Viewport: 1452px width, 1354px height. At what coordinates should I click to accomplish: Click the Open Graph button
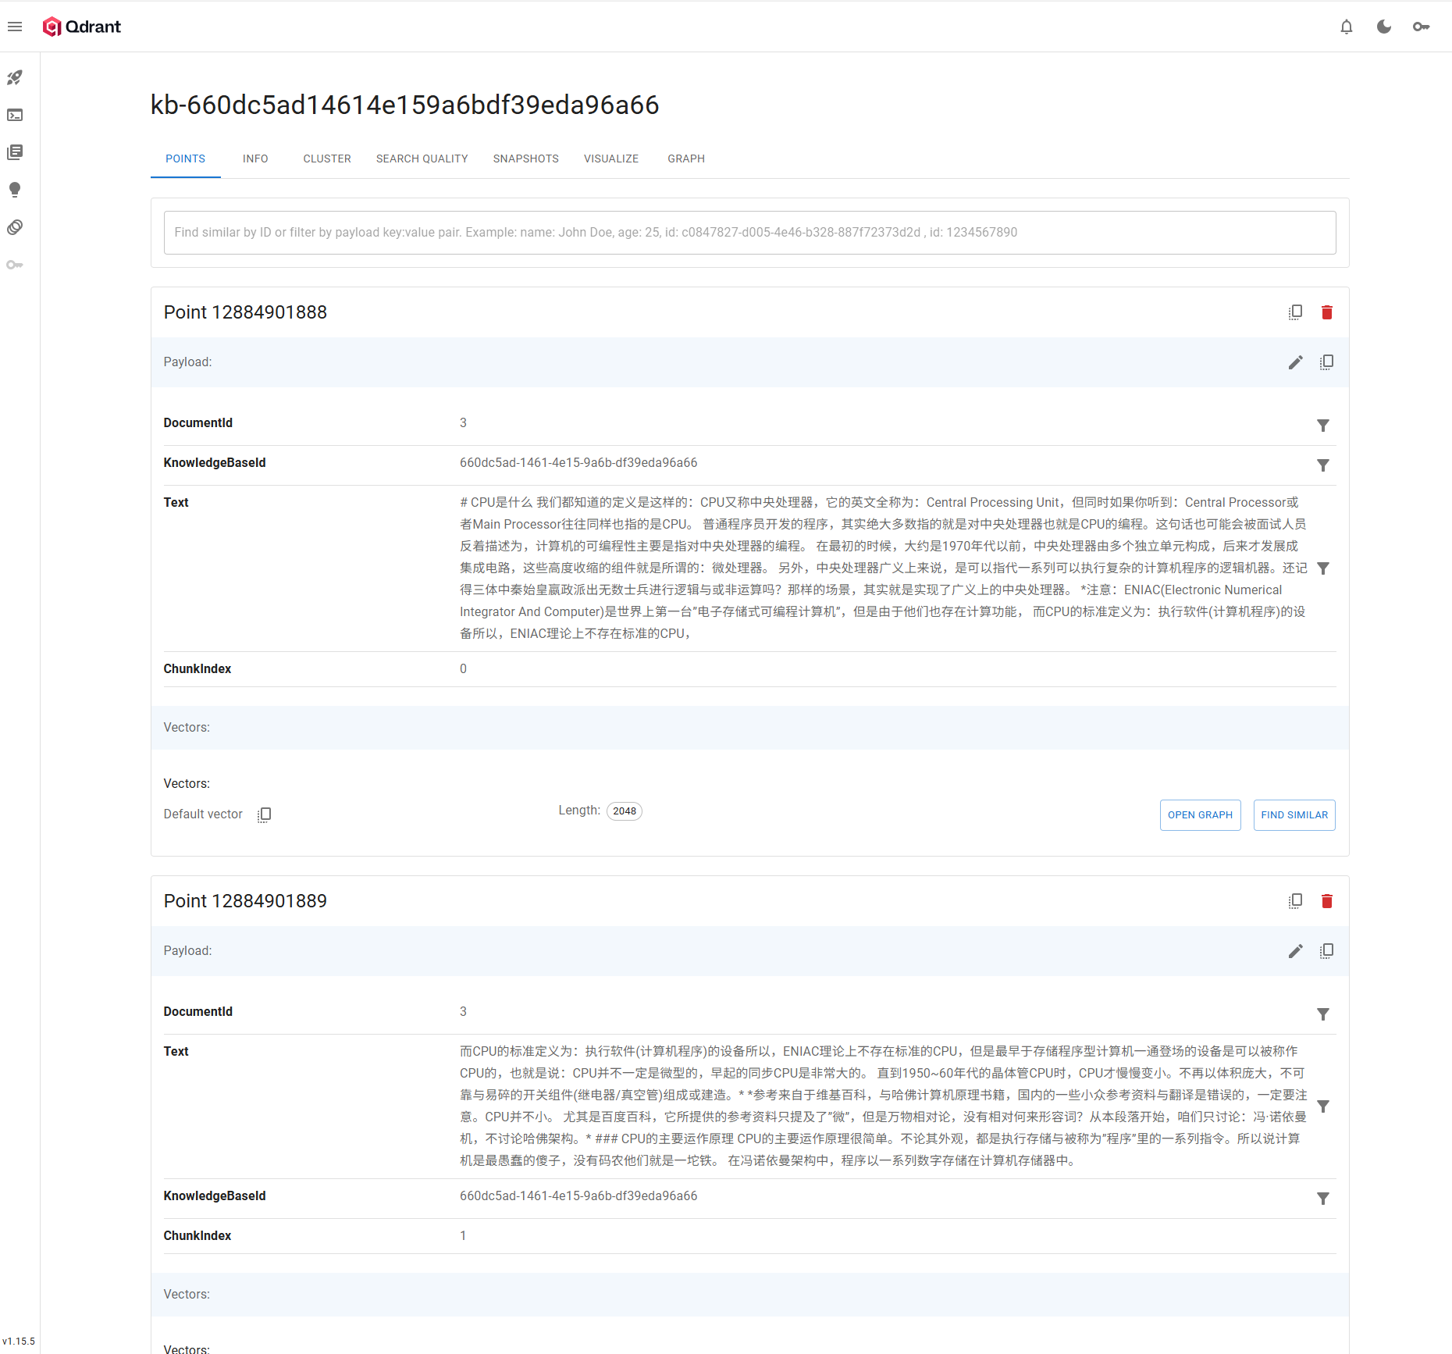1200,814
